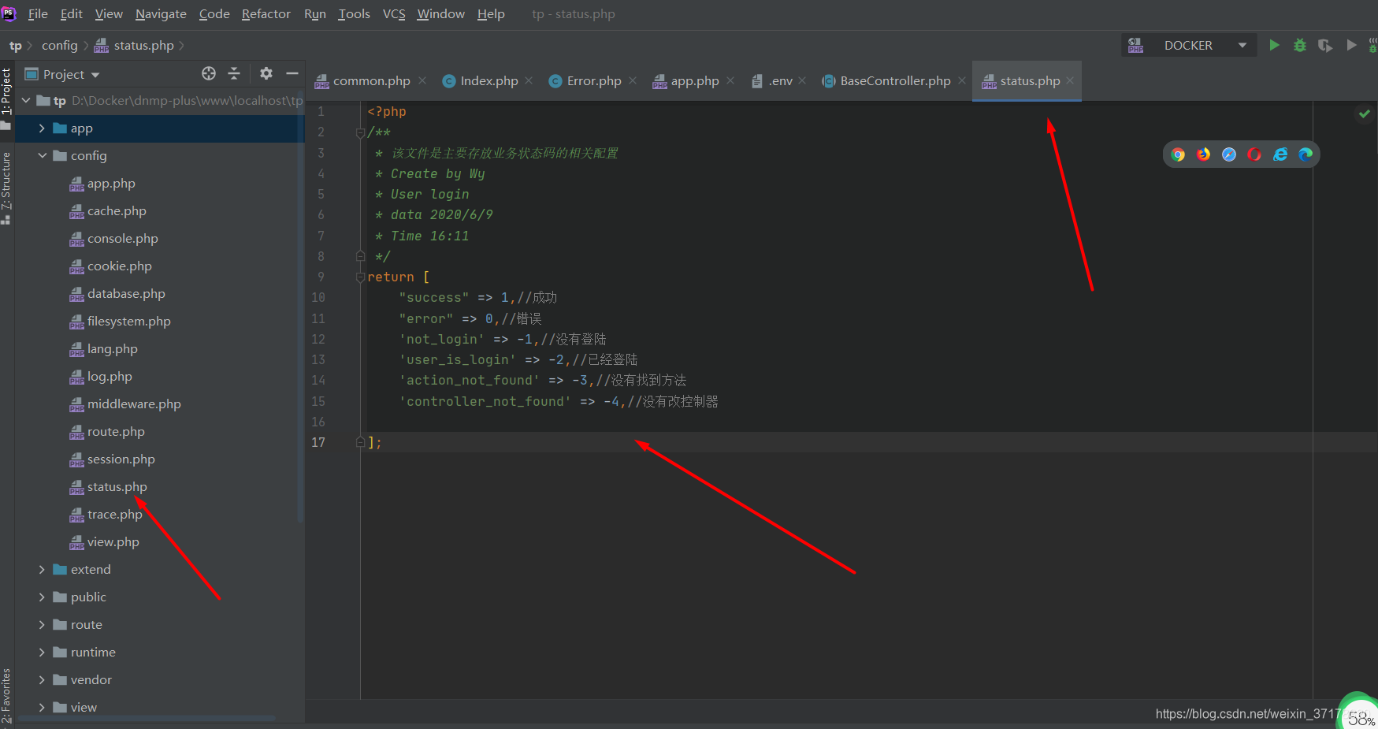Viewport: 1378px width, 729px height.
Task: Expand the public folder
Action: point(42,597)
